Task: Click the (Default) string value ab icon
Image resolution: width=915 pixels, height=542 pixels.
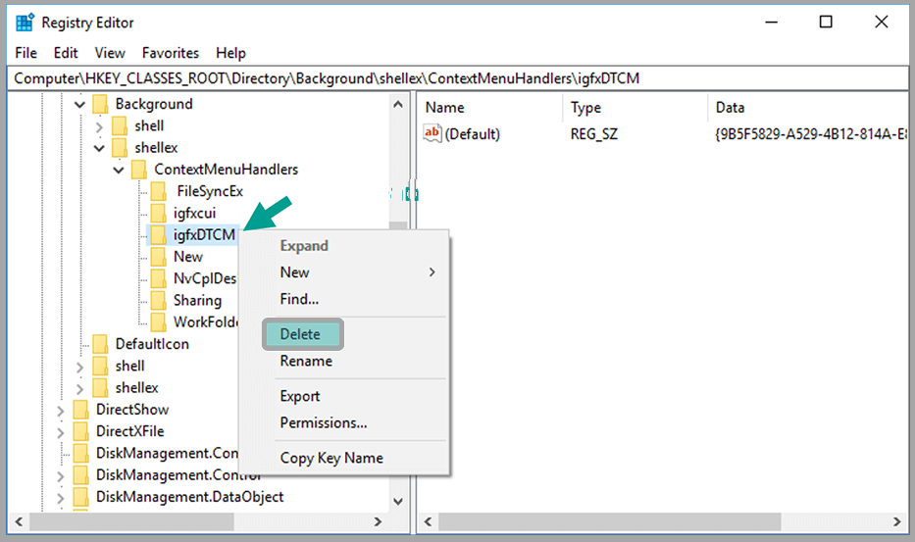Action: coord(432,133)
